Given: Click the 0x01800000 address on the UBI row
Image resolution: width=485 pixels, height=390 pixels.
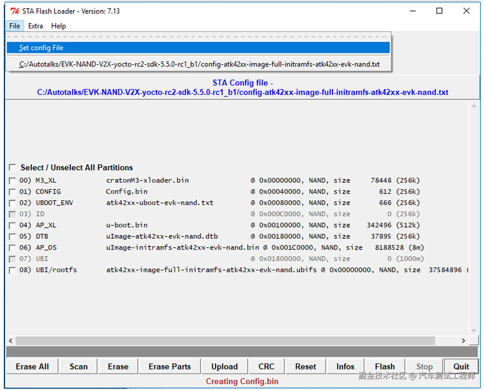Looking at the screenshot, I should (280, 259).
